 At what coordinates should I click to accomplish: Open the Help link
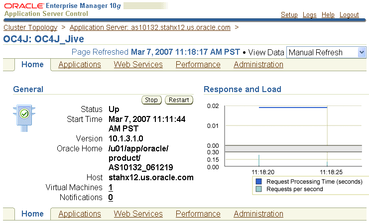tap(328, 14)
